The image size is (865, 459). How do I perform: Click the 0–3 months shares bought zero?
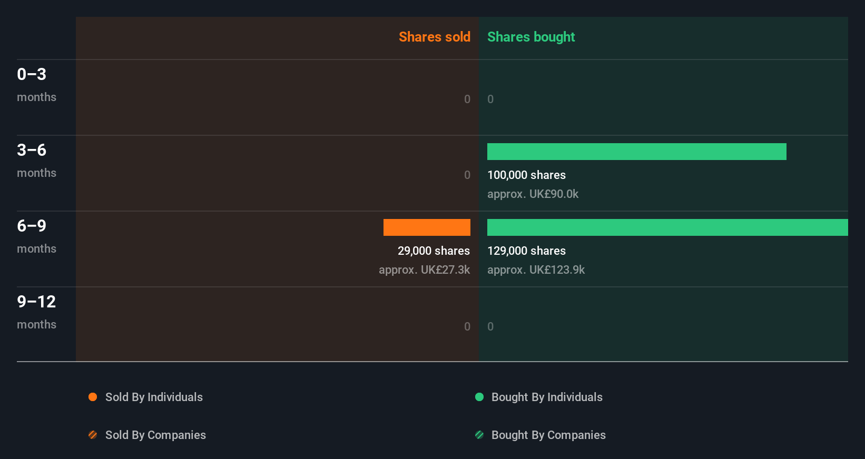point(490,99)
